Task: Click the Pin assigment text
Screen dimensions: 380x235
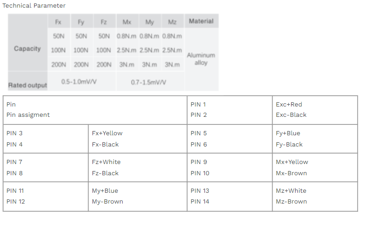Action: [x=28, y=115]
